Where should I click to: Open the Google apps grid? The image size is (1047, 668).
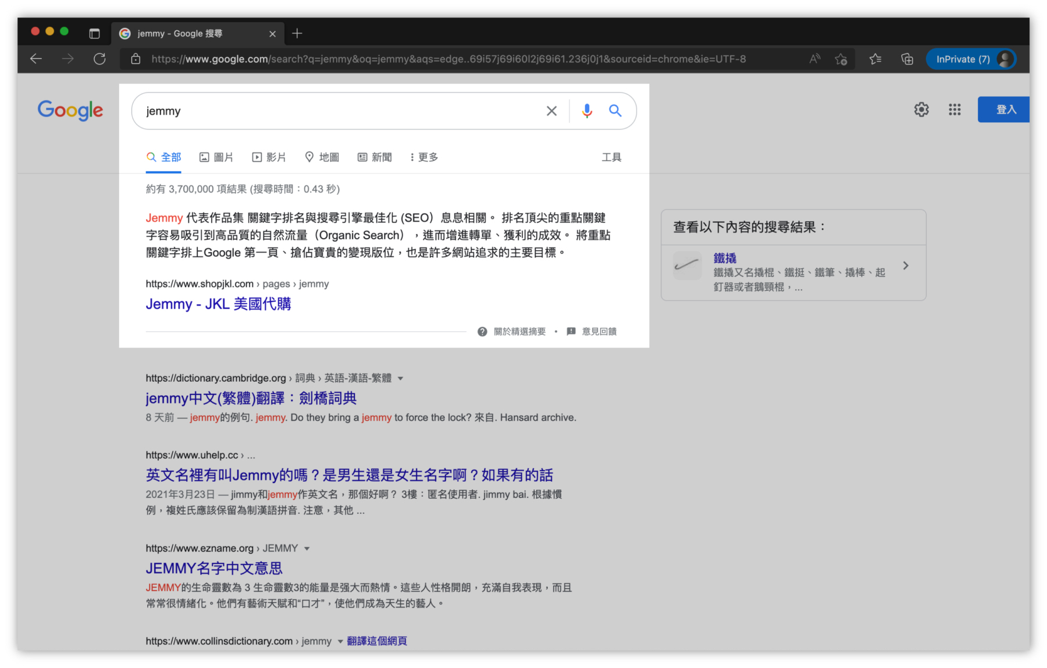pos(955,109)
